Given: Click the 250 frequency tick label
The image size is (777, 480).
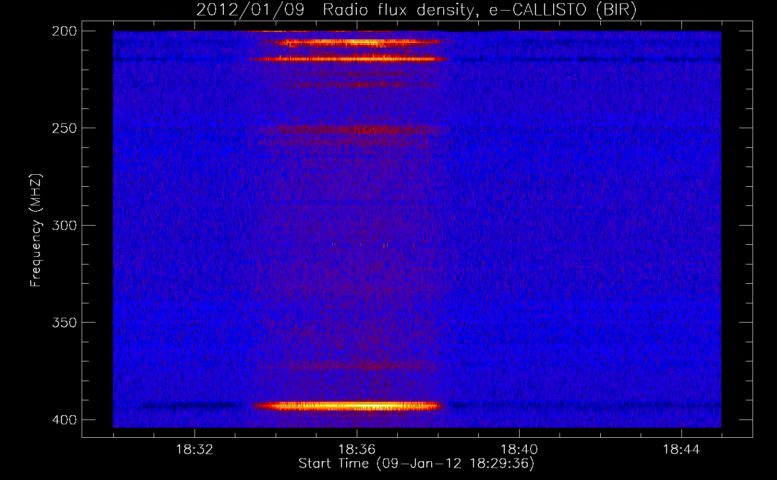Looking at the screenshot, I should pyautogui.click(x=64, y=128).
